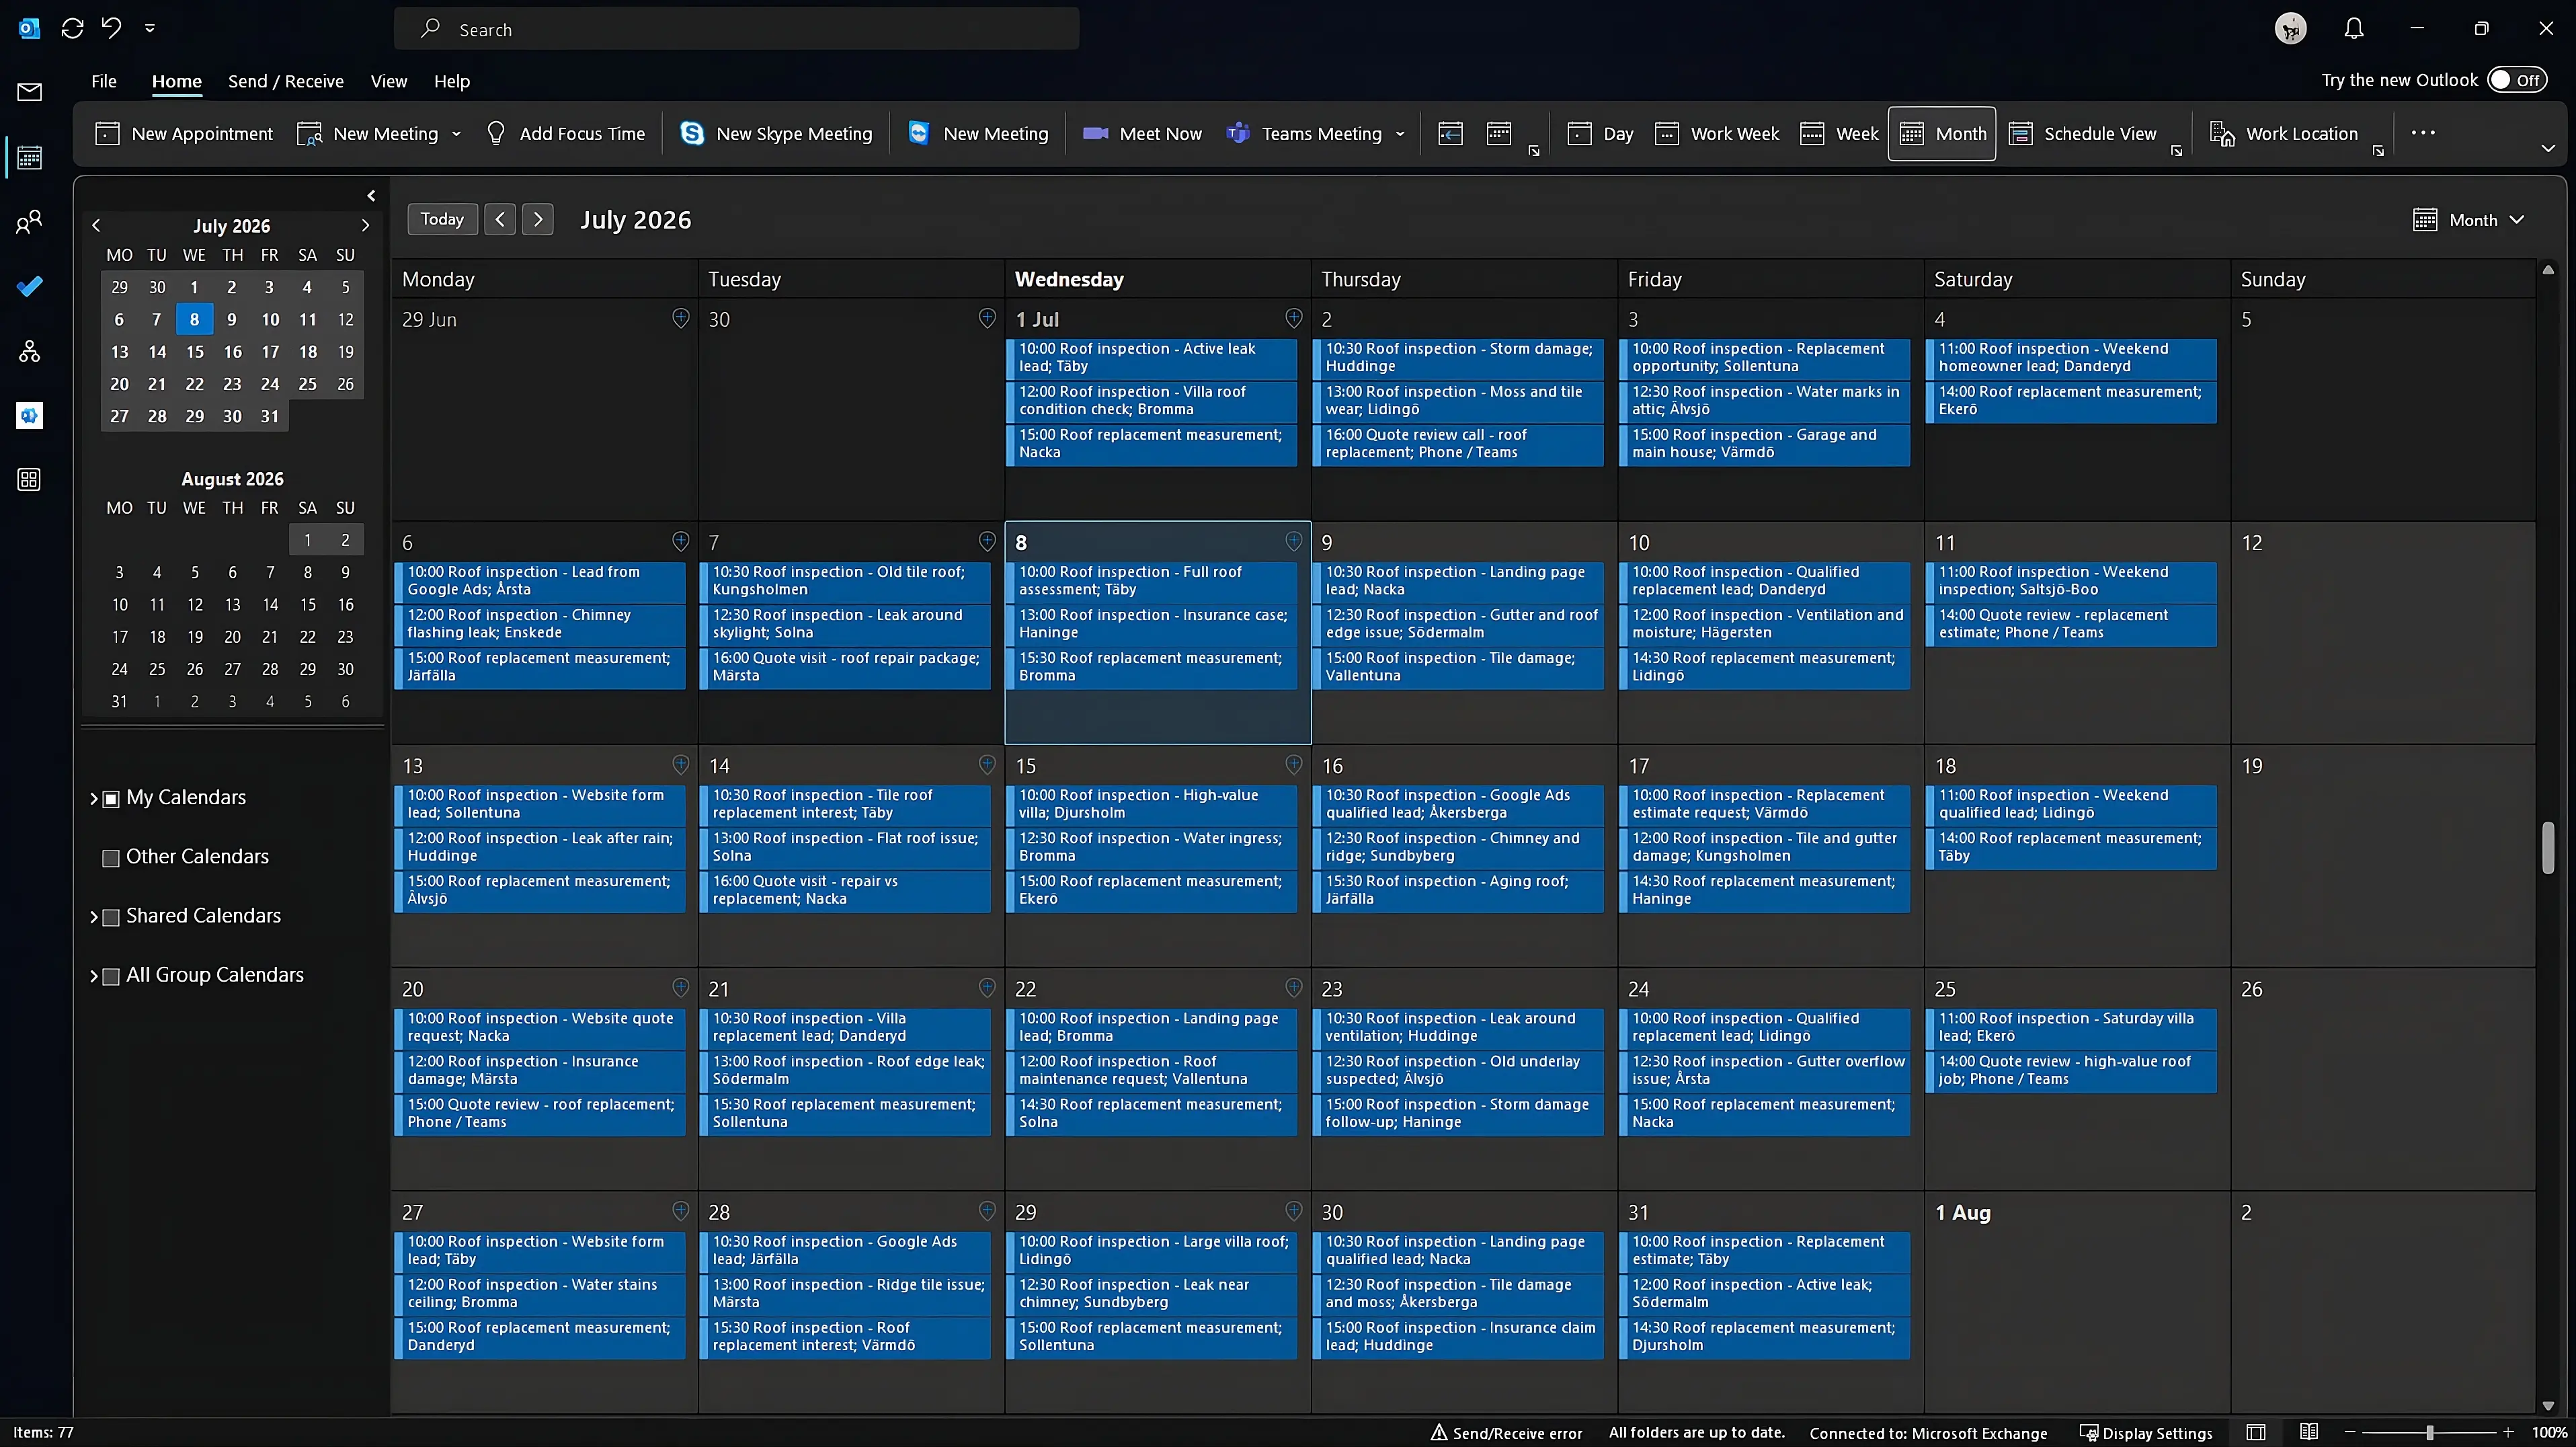The width and height of the screenshot is (2576, 1447).
Task: Go to next month using forward arrow button
Action: 538,219
